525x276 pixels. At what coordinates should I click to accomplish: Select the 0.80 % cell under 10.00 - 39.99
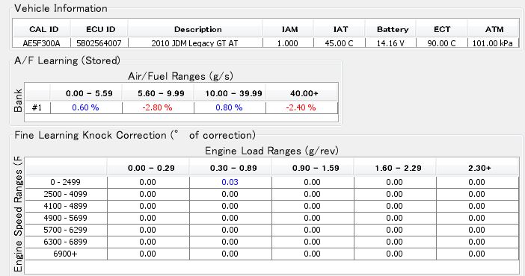(x=230, y=107)
